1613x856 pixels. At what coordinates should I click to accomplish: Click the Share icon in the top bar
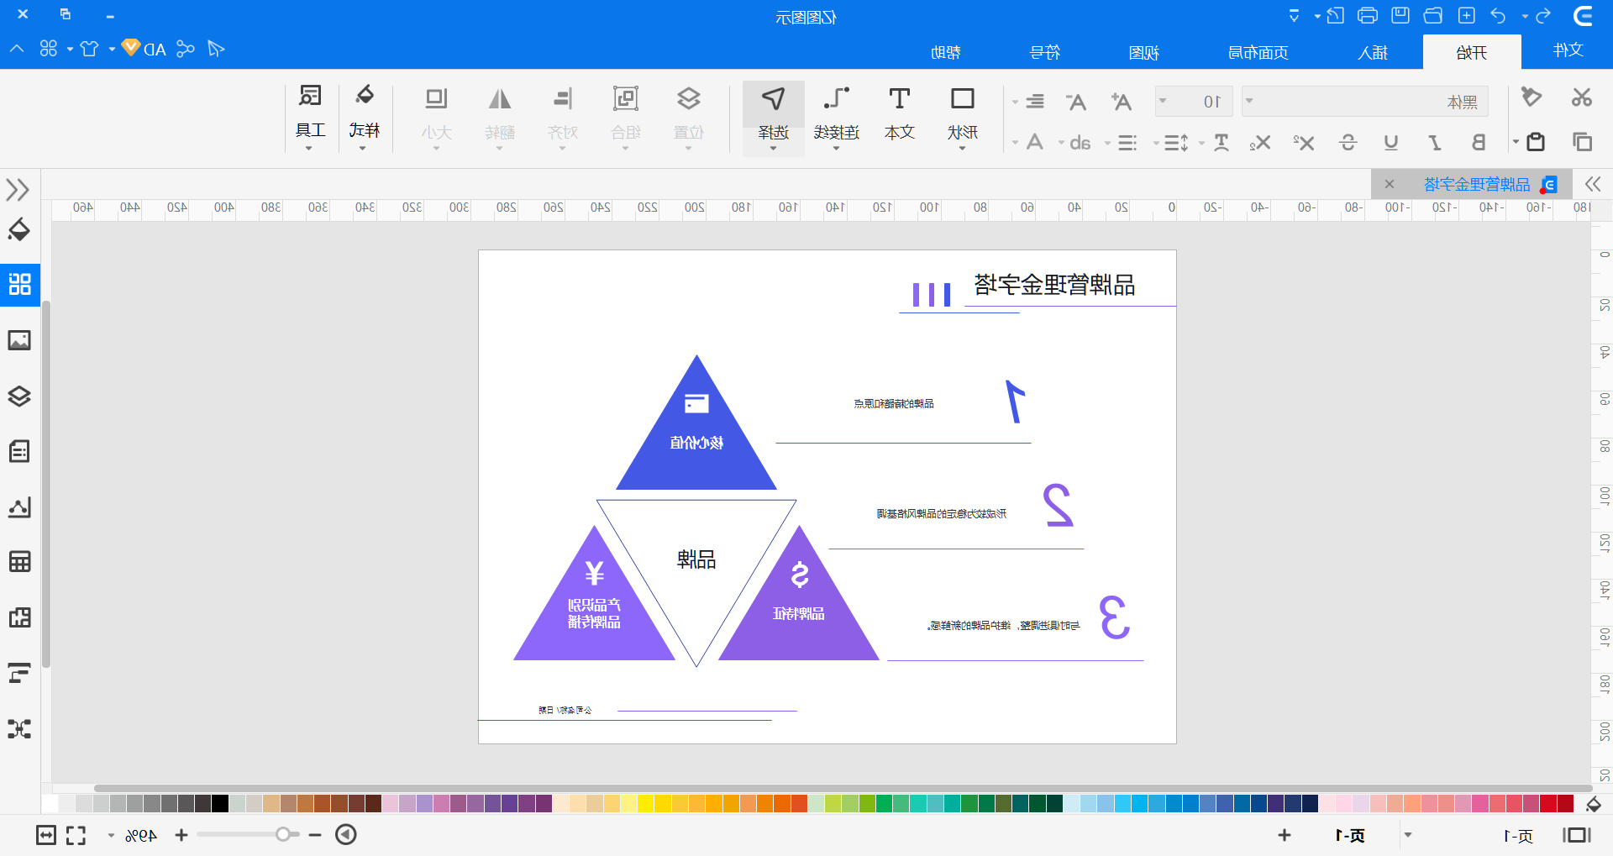click(186, 49)
